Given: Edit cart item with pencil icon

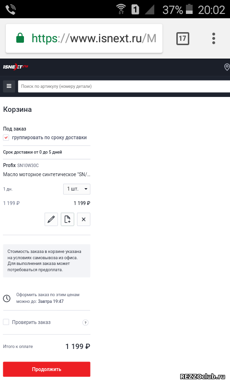Looking at the screenshot, I should coord(51,219).
